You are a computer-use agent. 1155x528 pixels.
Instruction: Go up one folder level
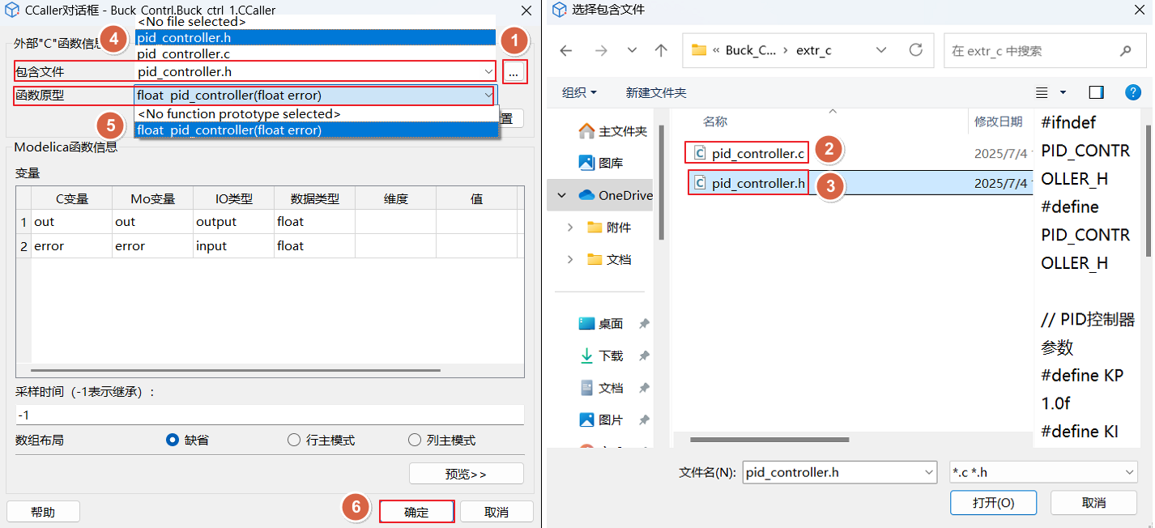point(661,50)
